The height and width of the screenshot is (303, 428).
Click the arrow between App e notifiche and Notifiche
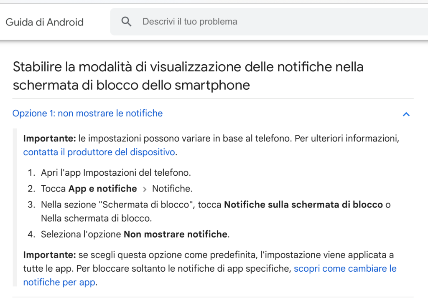point(145,189)
